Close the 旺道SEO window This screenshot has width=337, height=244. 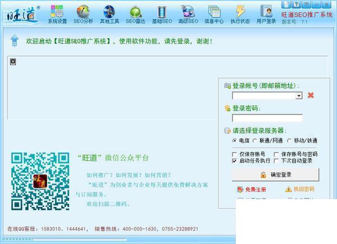(327, 4)
